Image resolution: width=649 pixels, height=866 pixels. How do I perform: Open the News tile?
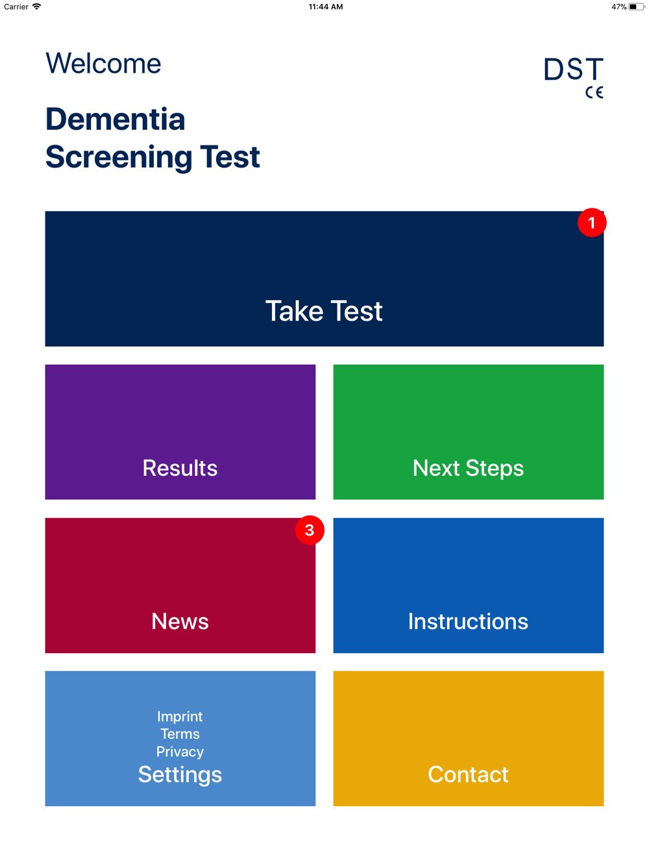point(180,585)
